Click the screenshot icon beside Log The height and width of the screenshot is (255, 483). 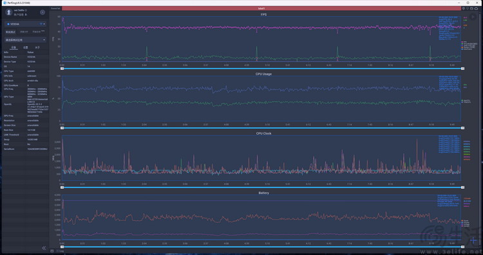[x=52, y=251]
